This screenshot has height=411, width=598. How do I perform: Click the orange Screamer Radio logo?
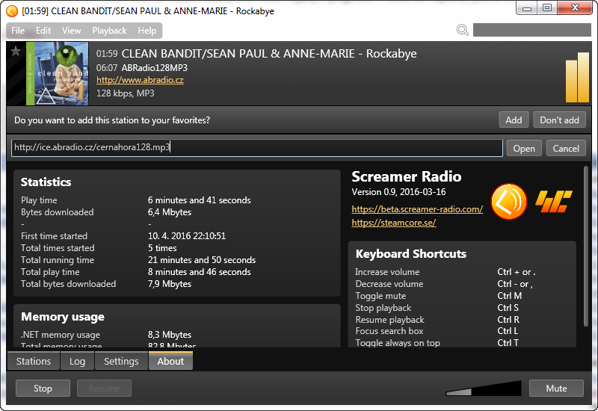pos(509,201)
